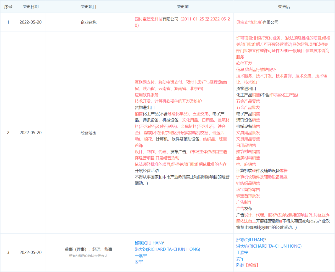This screenshot has width=335, height=272.
Task: Click the 带有*标记的为法定代表人 note
Action: click(88, 256)
